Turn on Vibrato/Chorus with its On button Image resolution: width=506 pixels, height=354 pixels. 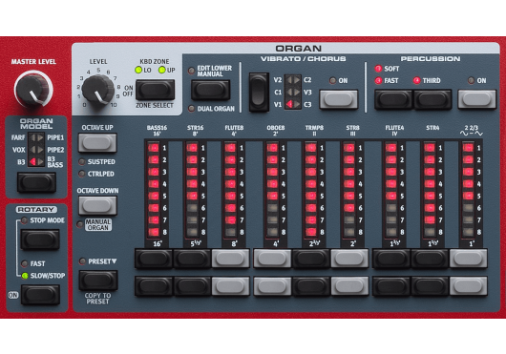tap(339, 99)
